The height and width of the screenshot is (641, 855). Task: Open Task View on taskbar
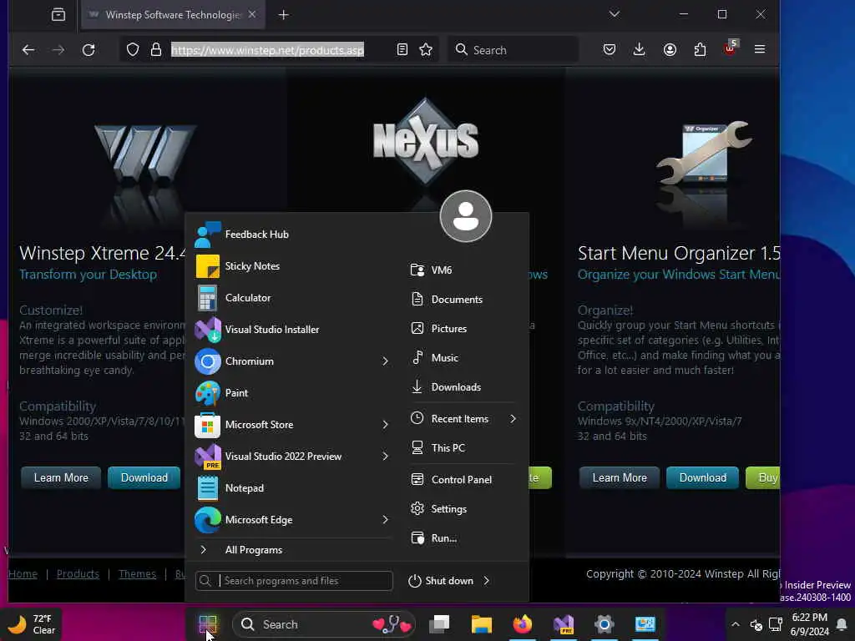pyautogui.click(x=439, y=624)
